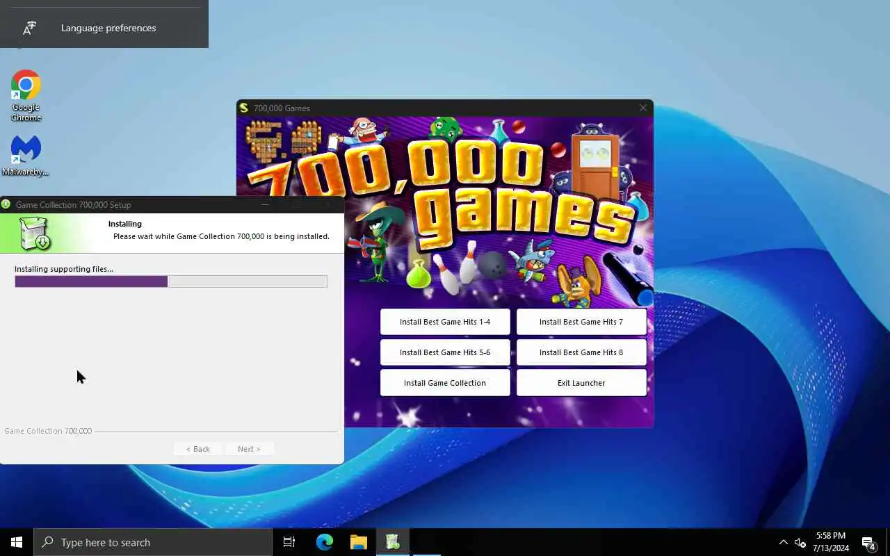The width and height of the screenshot is (890, 556).
Task: Click the 'Installing' header text
Action: click(x=125, y=224)
